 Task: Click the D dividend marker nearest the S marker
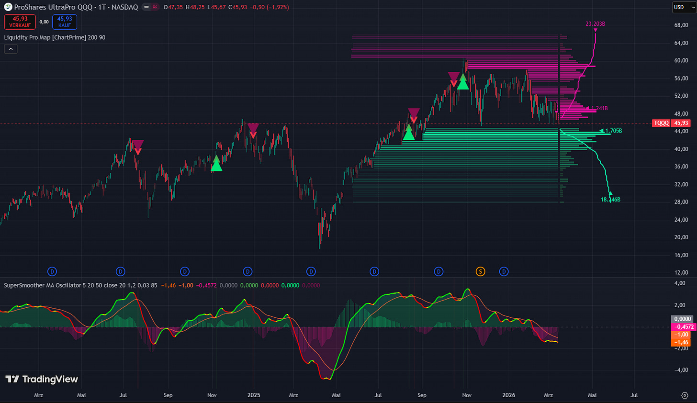(504, 272)
